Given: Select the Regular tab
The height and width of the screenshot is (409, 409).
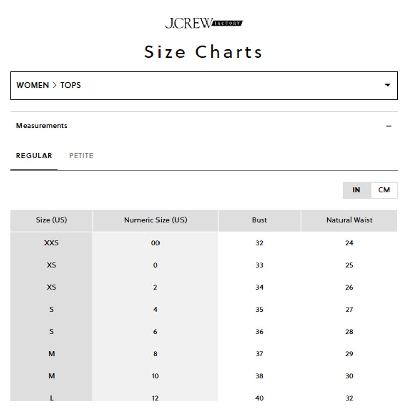Looking at the screenshot, I should tap(34, 156).
